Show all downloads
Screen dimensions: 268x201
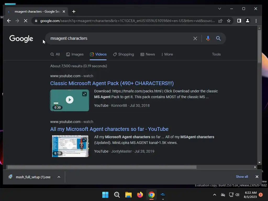pyautogui.click(x=242, y=177)
